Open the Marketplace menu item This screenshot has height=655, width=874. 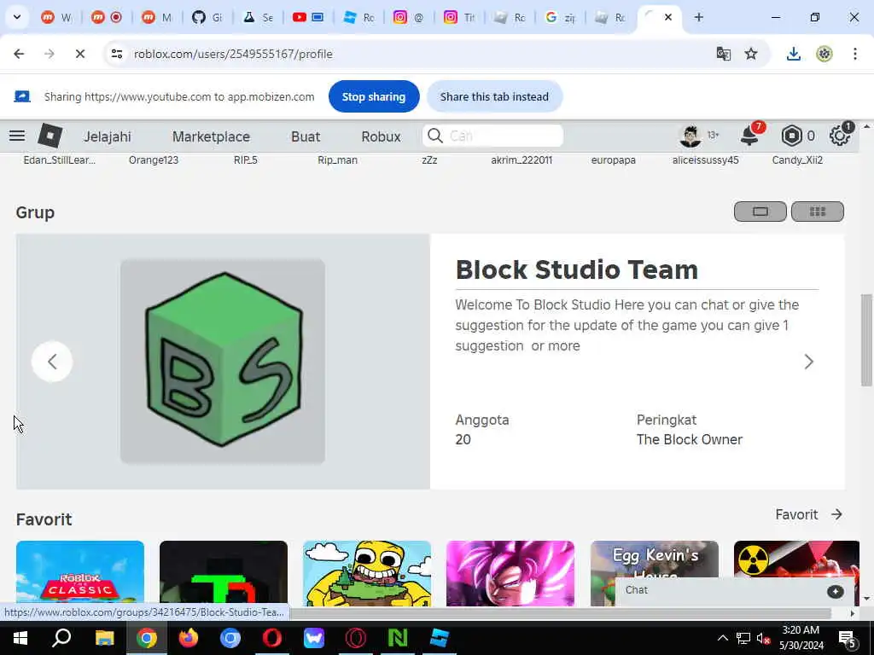211,136
